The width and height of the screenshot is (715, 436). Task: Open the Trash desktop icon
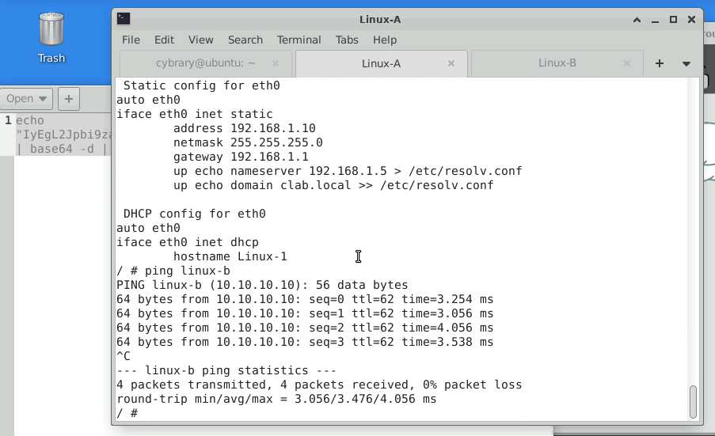[x=51, y=36]
